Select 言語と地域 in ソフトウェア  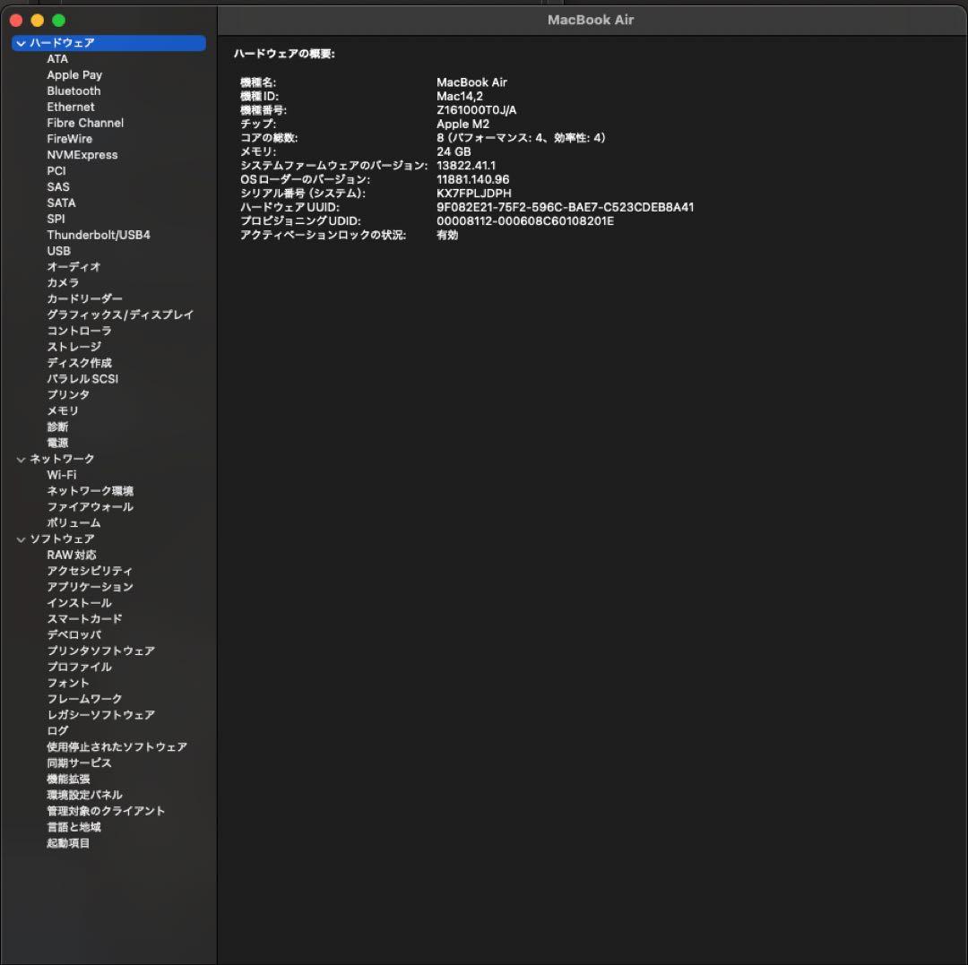tap(73, 827)
